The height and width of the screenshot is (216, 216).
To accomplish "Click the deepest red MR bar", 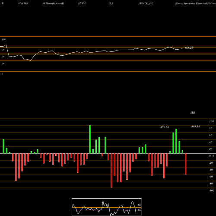I will [111, 170].
